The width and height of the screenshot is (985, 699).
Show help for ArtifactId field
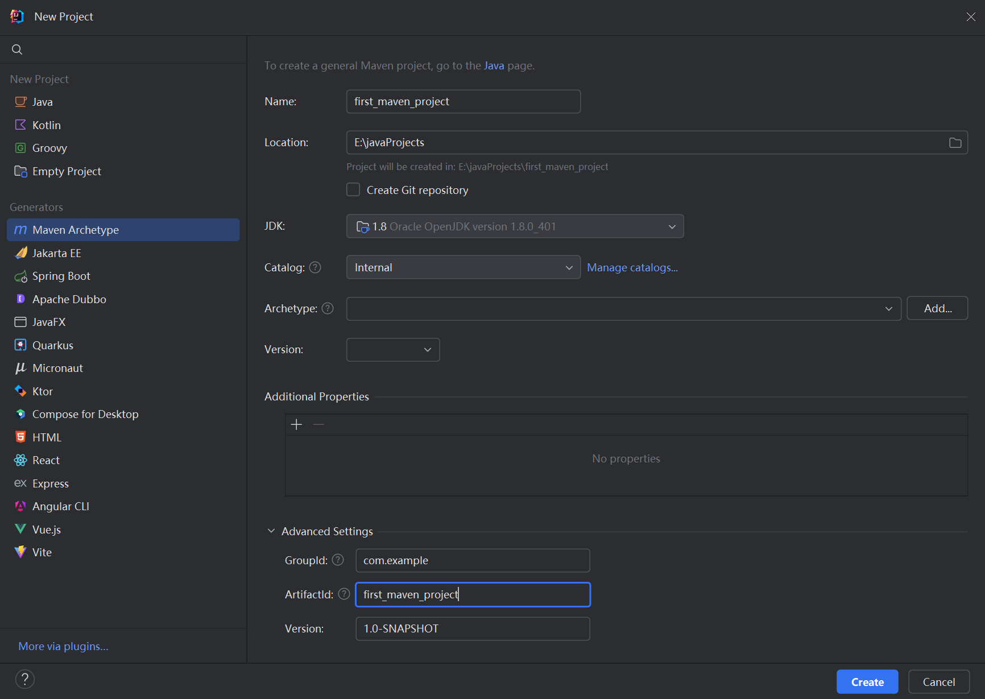click(344, 594)
